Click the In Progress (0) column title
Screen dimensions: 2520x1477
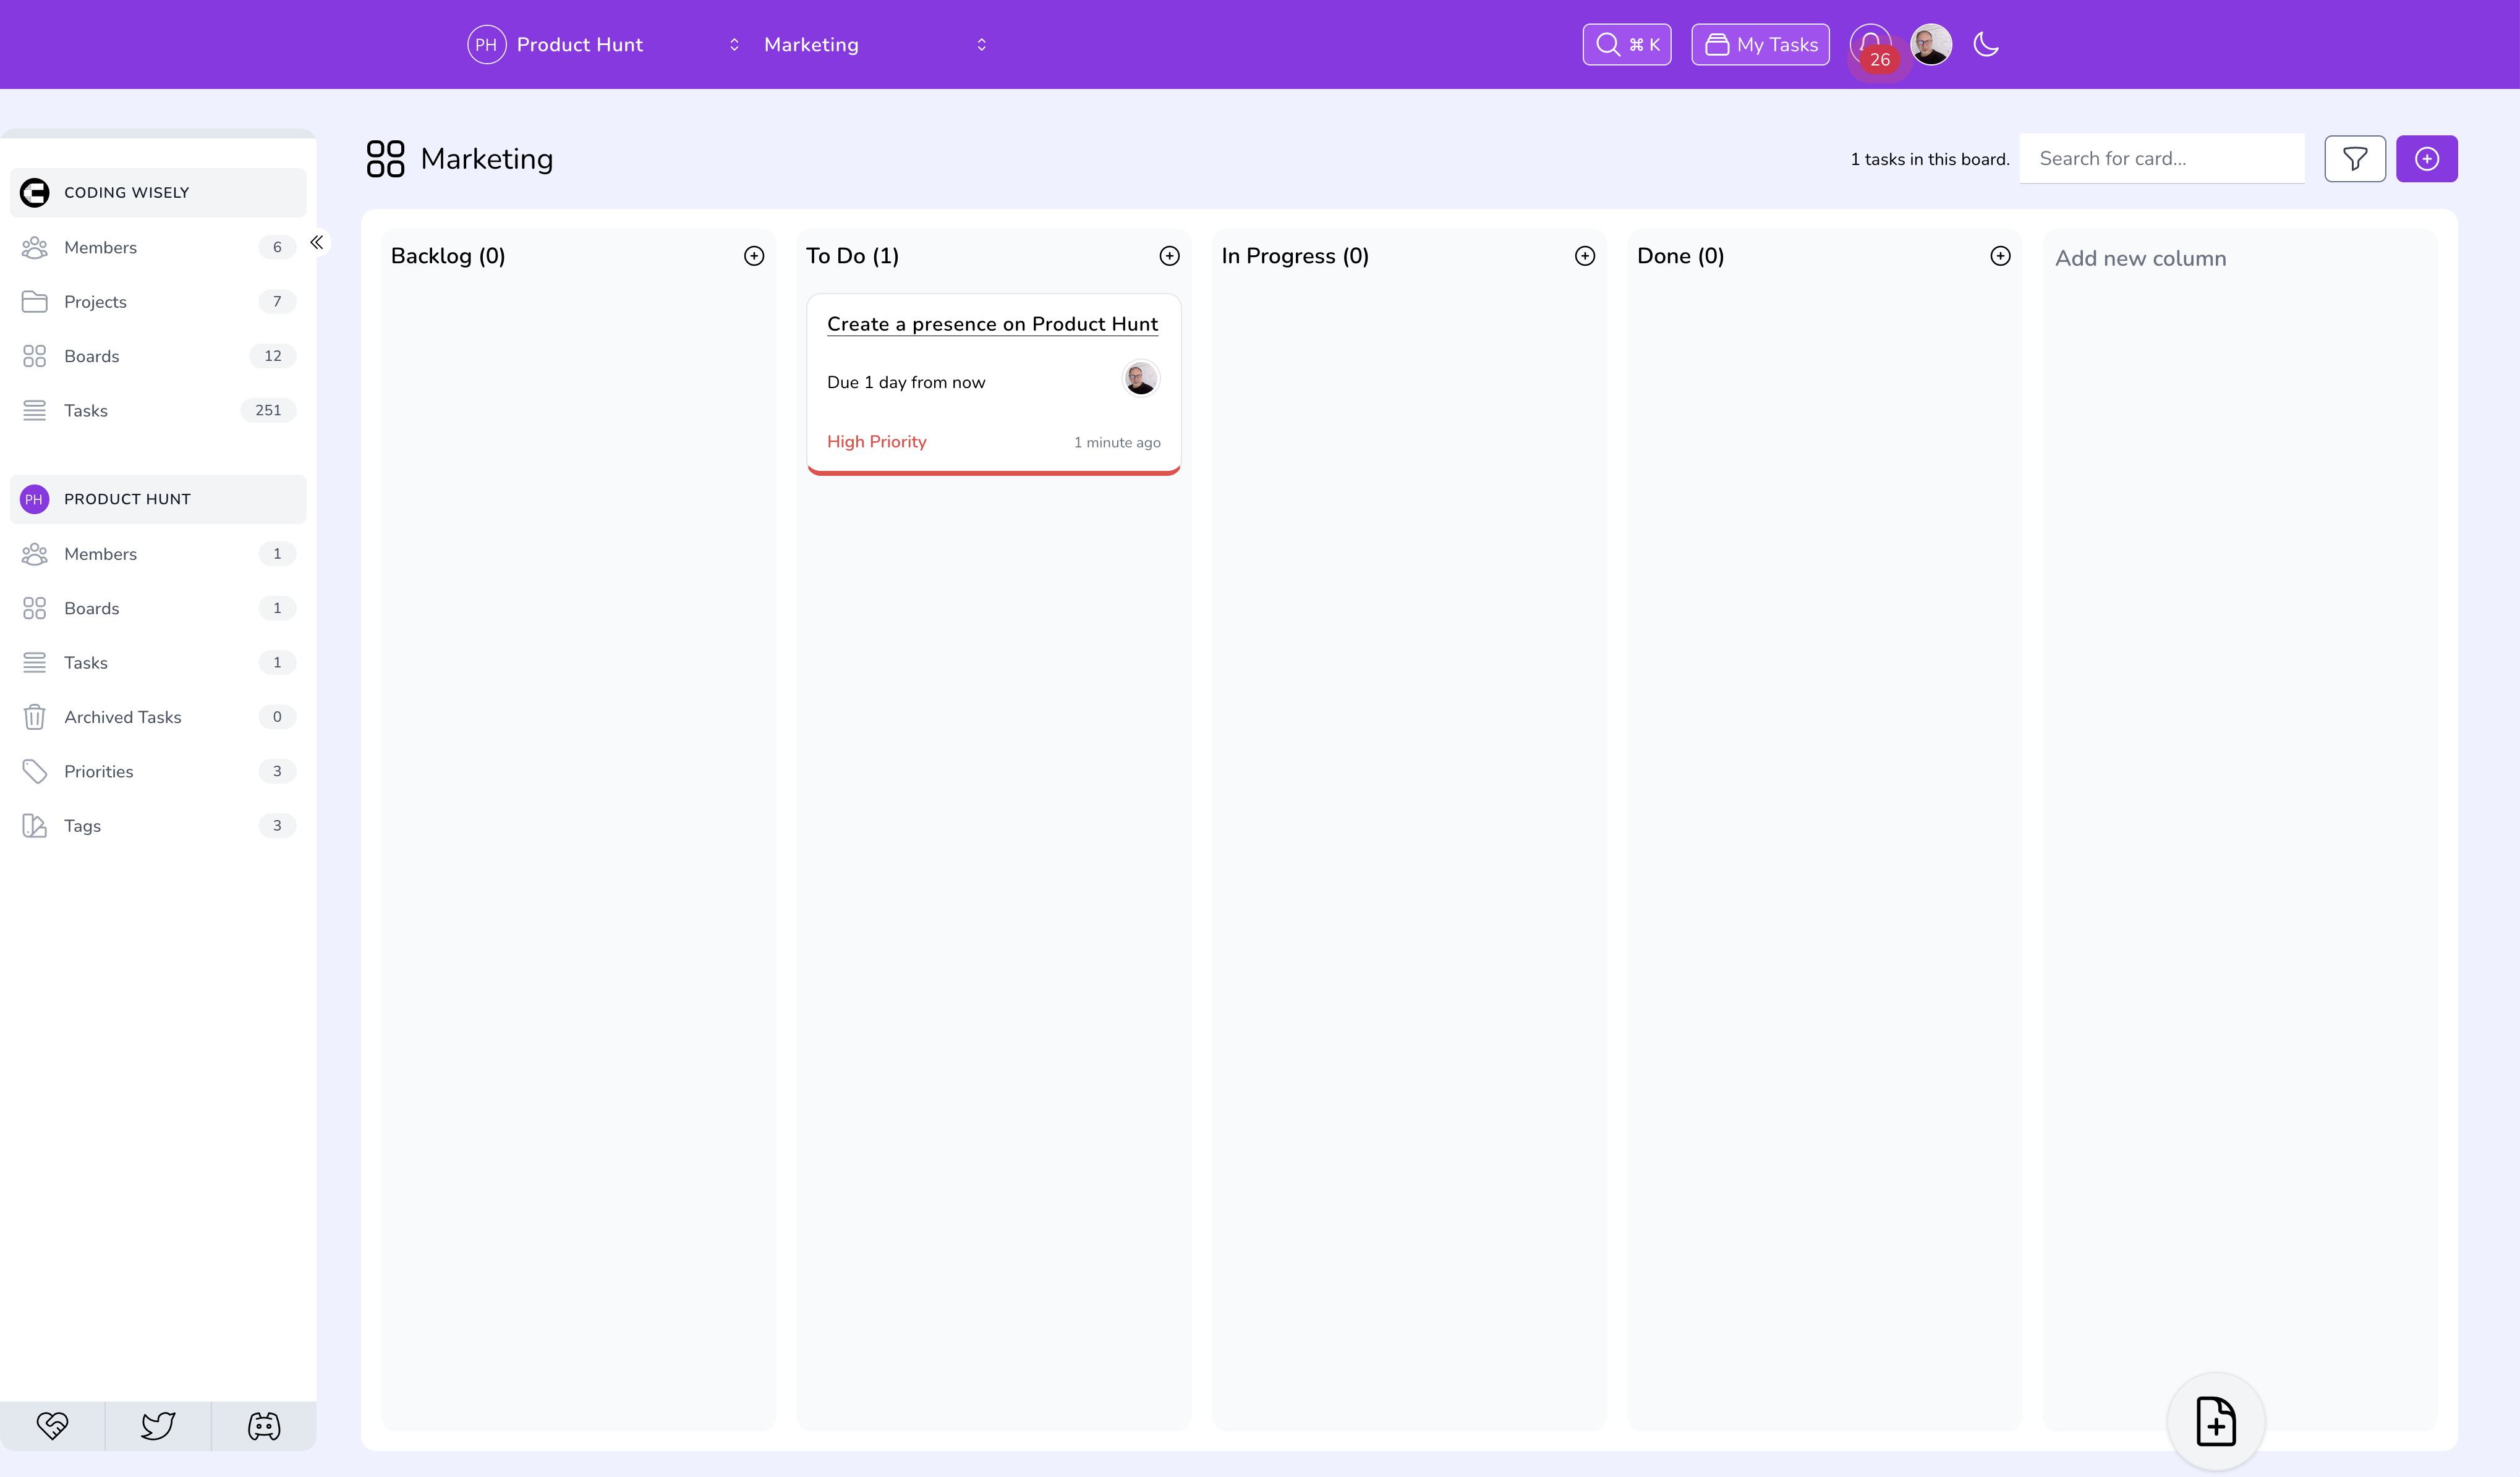(x=1295, y=257)
